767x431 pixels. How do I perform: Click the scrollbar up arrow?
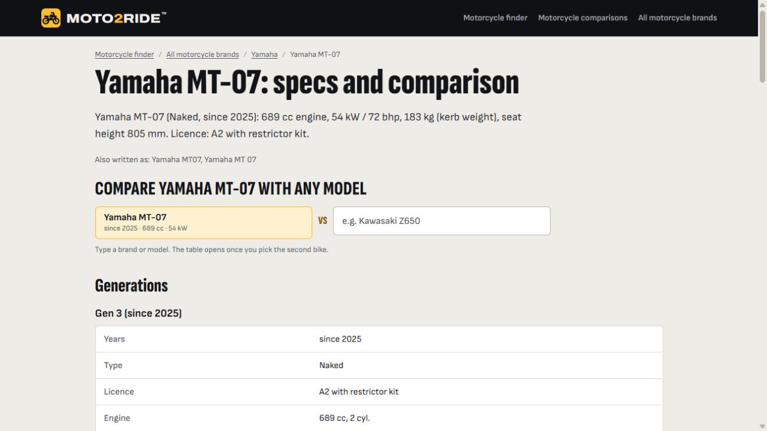762,4
